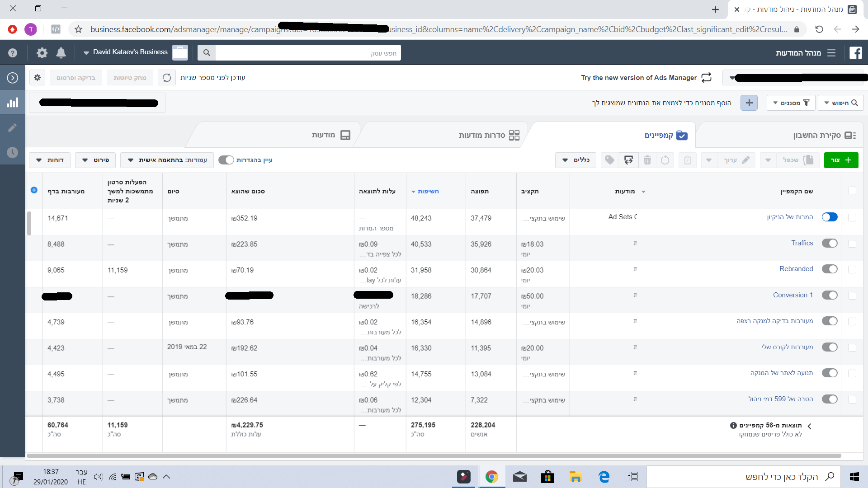Open File Explorer in taskbar

576,477
